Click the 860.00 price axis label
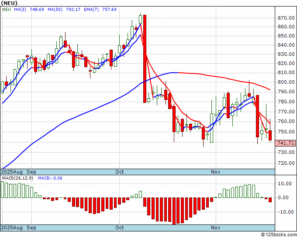297x238 pixels. pos(286,27)
